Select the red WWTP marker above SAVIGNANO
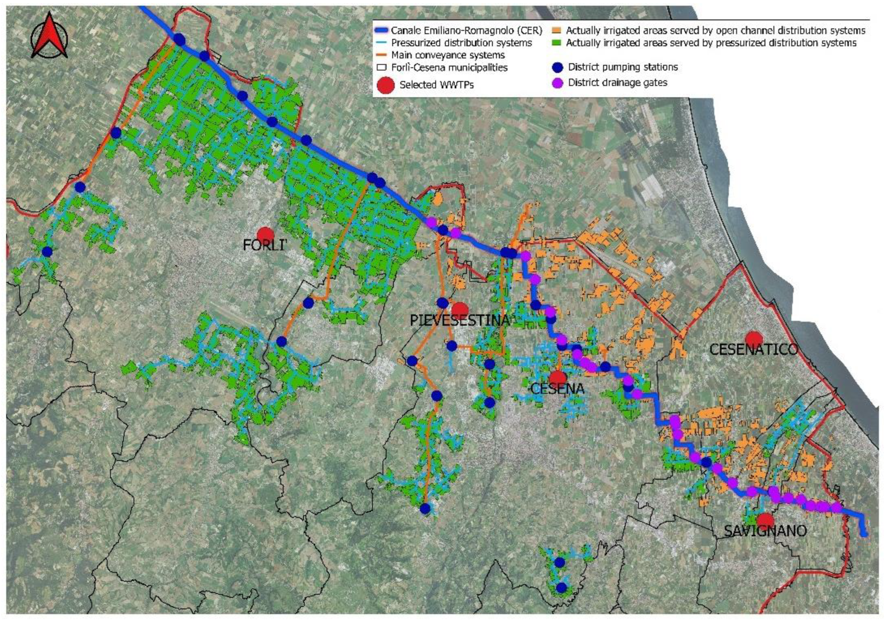The image size is (887, 621). [x=765, y=520]
